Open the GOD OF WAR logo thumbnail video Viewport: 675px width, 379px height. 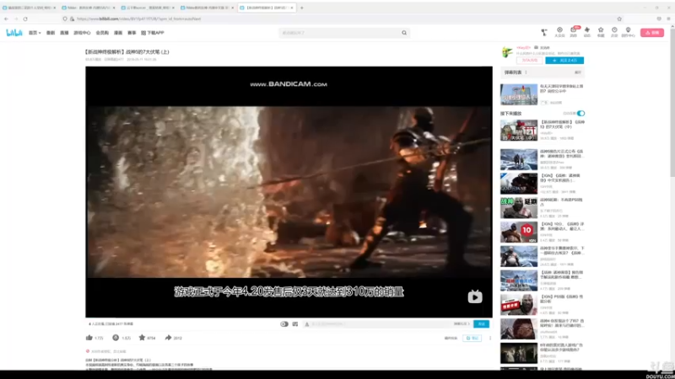pos(519,184)
